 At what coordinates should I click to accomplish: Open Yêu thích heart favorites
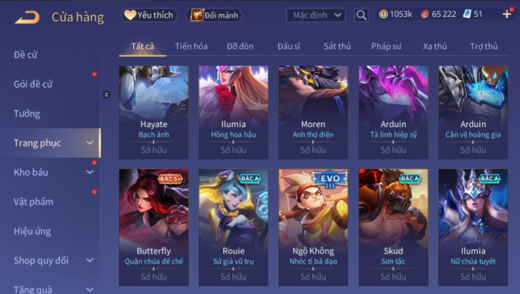149,15
